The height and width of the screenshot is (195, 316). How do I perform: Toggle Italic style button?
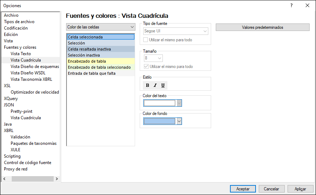tap(155, 85)
